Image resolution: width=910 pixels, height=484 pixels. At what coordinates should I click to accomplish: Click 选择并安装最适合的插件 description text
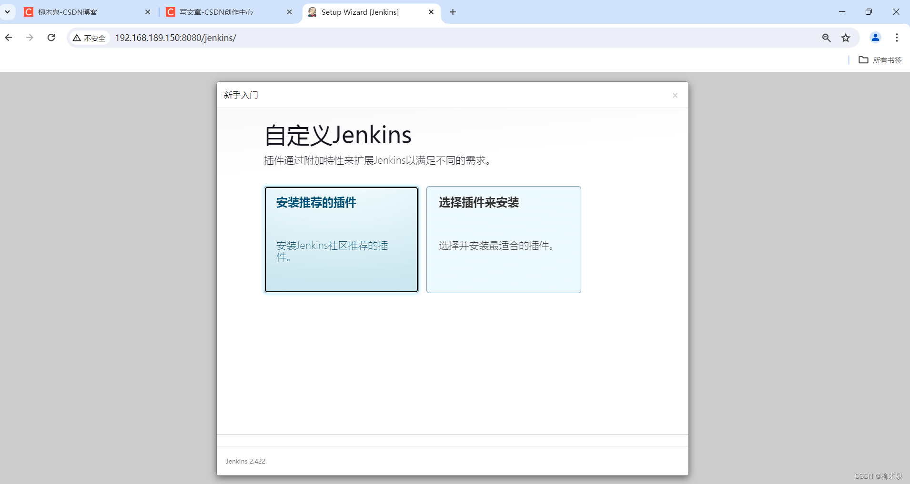coord(497,246)
